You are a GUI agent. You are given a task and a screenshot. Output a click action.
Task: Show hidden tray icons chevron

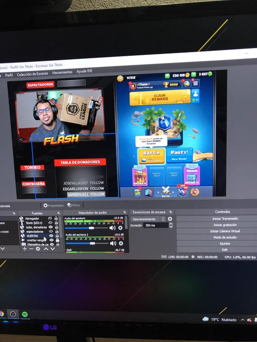tap(242, 320)
